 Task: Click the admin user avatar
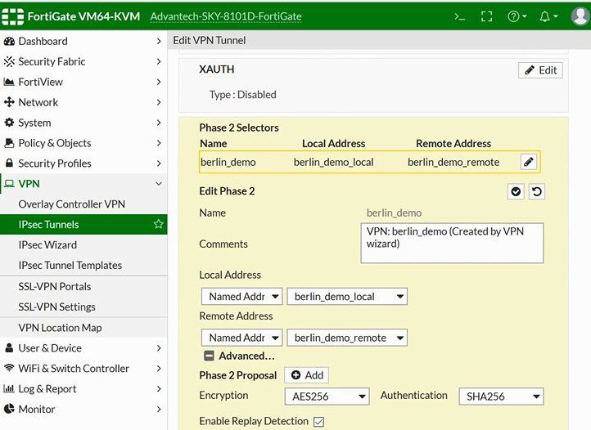pos(580,16)
